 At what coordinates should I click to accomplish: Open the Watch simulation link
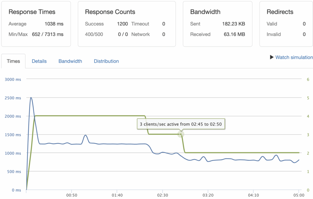pos(294,57)
